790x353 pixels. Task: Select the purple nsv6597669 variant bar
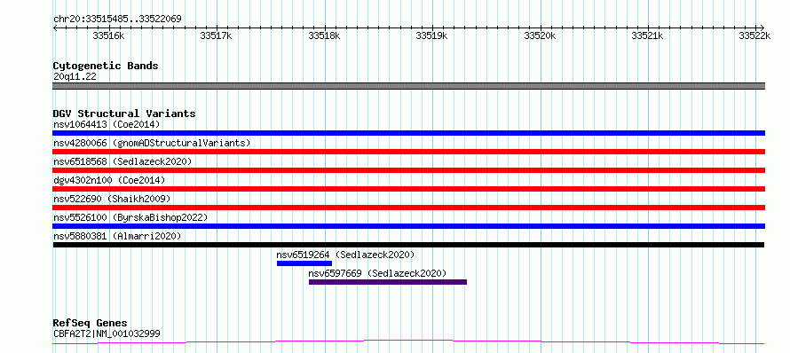coord(388,282)
